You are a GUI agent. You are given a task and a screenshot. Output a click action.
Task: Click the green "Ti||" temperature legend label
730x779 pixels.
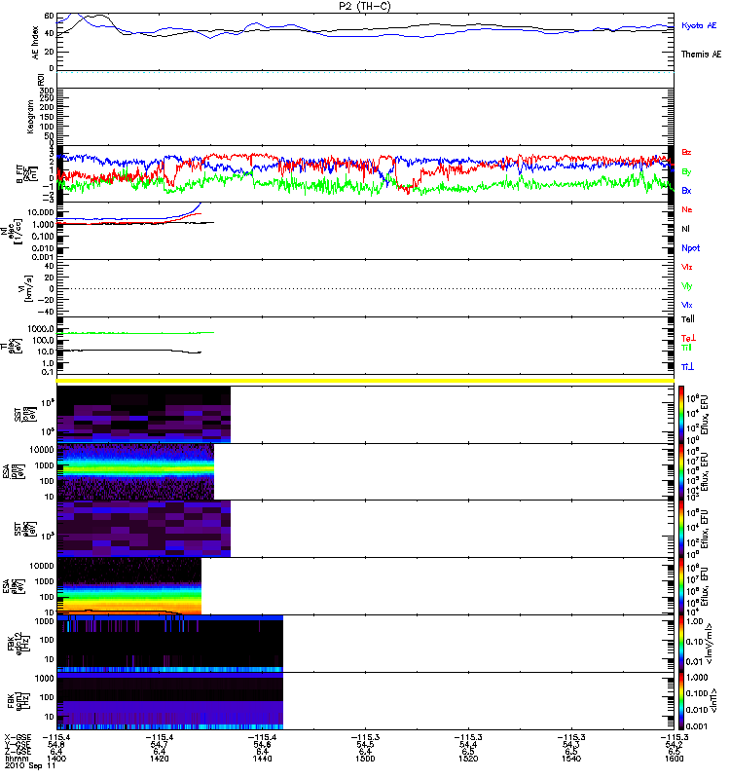(687, 348)
